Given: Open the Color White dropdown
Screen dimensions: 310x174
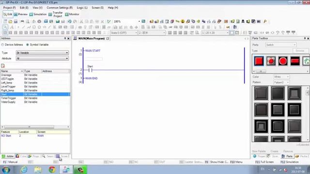Looking at the screenshot, I should [281, 77].
